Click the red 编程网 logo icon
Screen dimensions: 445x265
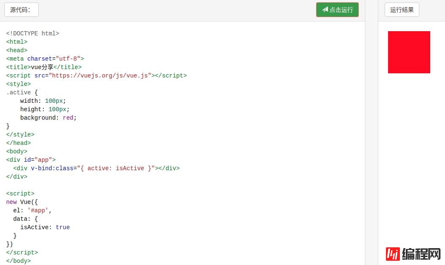click(x=392, y=254)
